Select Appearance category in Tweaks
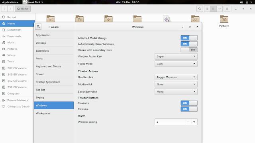This screenshot has width=255, height=143. click(x=54, y=35)
